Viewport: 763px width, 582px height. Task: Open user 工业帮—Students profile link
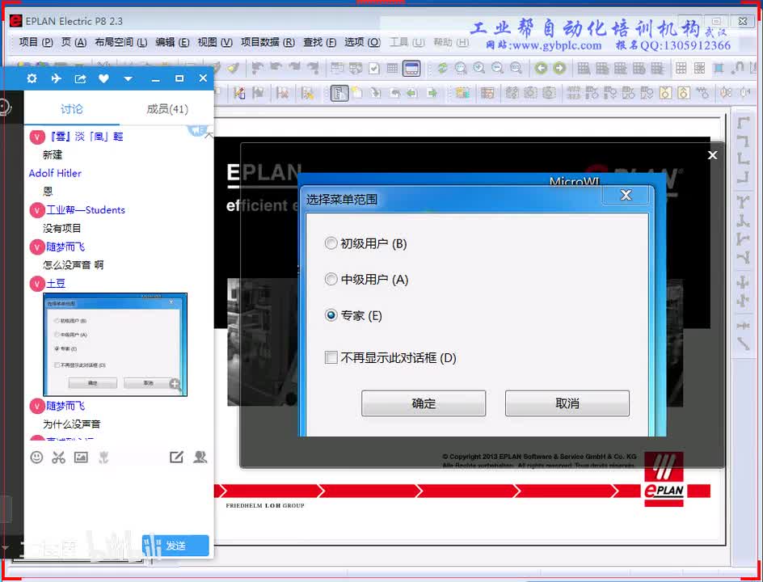click(x=86, y=210)
